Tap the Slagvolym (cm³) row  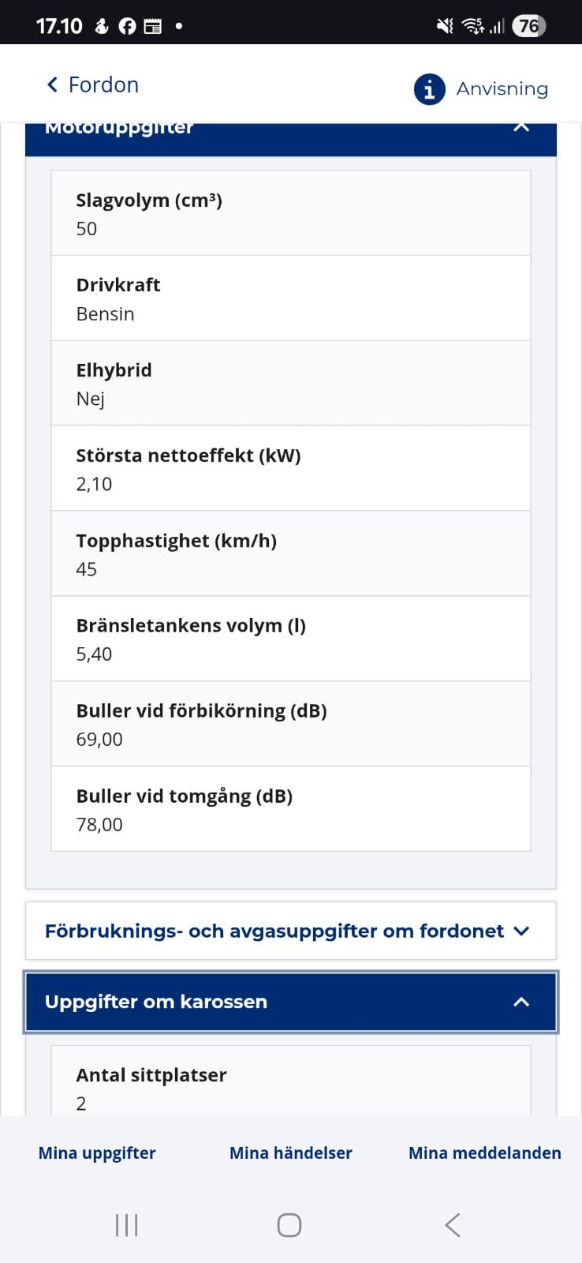point(290,213)
